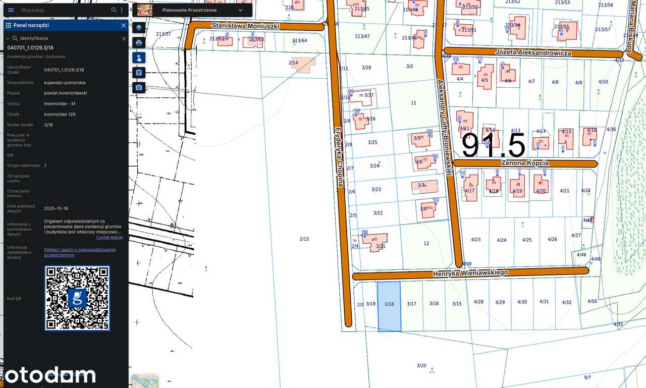
Task: Click the Panel narzędzi grid icon
Action: pos(8,25)
